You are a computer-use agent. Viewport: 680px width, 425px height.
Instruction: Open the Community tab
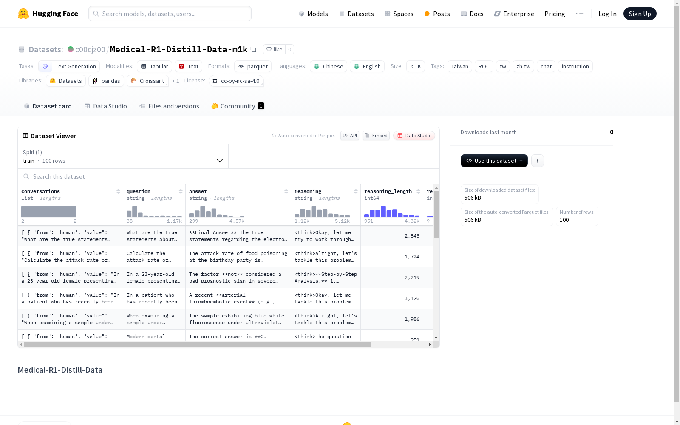click(x=238, y=106)
